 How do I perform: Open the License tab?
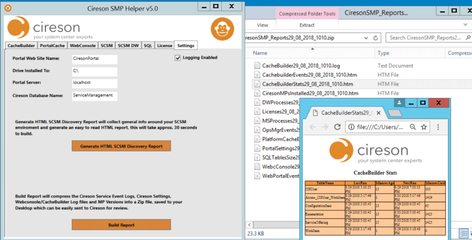pos(165,46)
